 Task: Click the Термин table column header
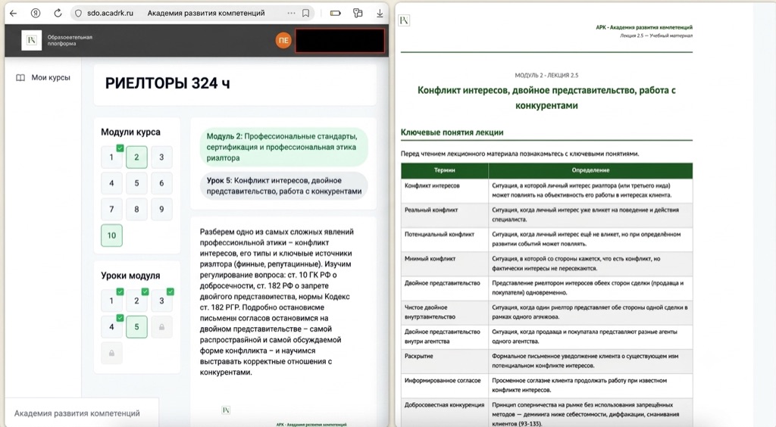pos(444,170)
